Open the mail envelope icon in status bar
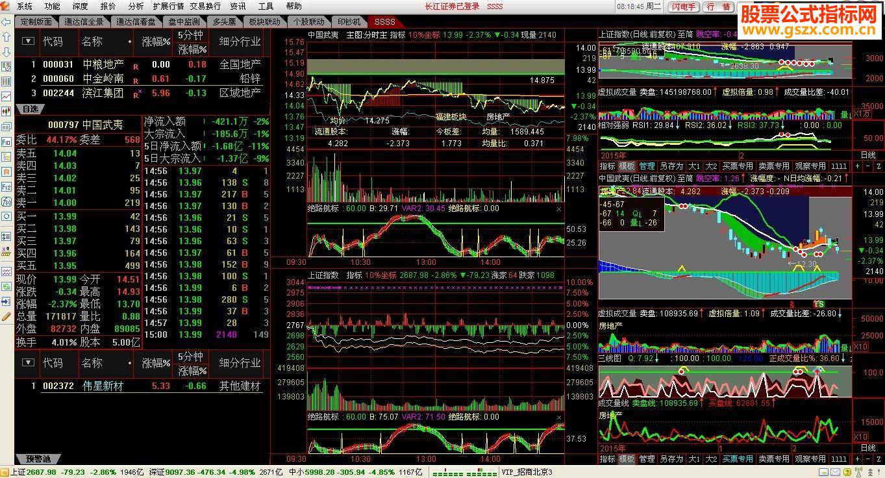This screenshot has width=885, height=478. point(835,472)
